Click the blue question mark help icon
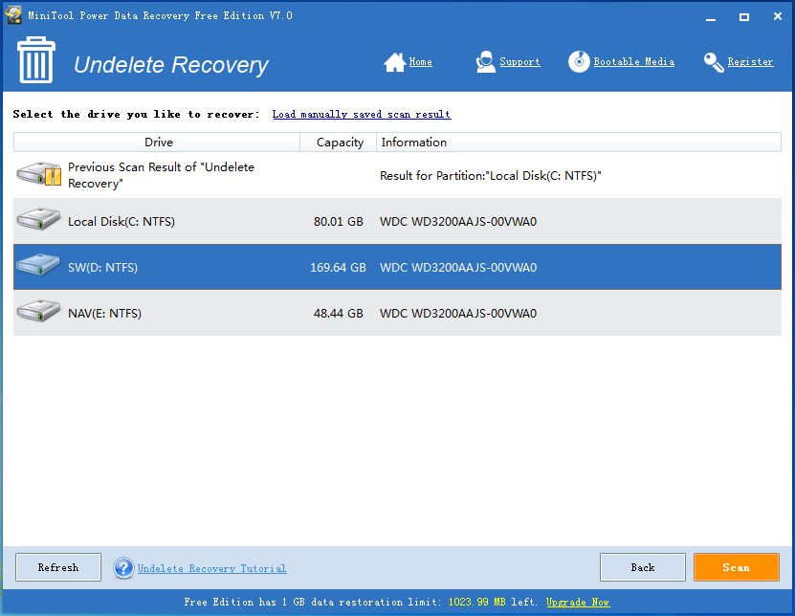The height and width of the screenshot is (616, 795). [123, 568]
